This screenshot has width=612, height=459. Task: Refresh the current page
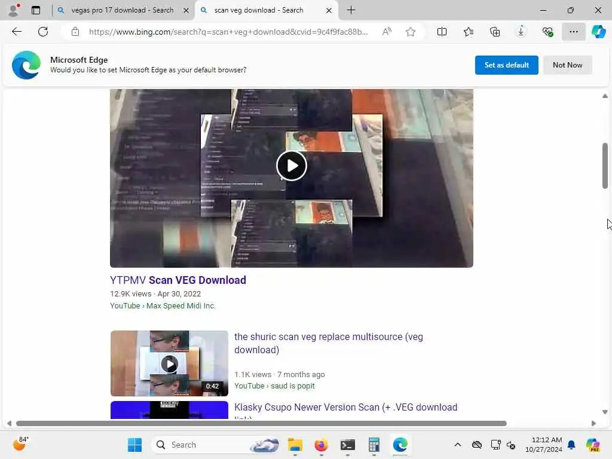pos(43,32)
